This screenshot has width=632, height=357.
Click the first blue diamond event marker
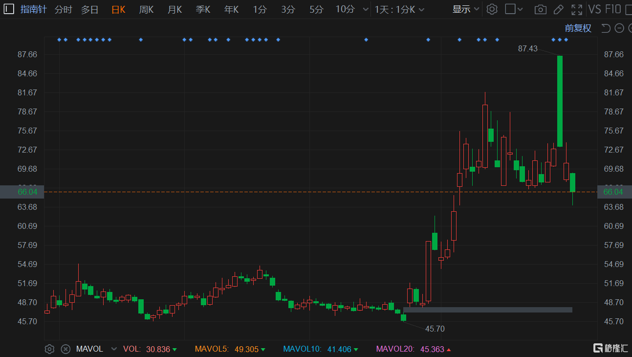[x=59, y=40]
